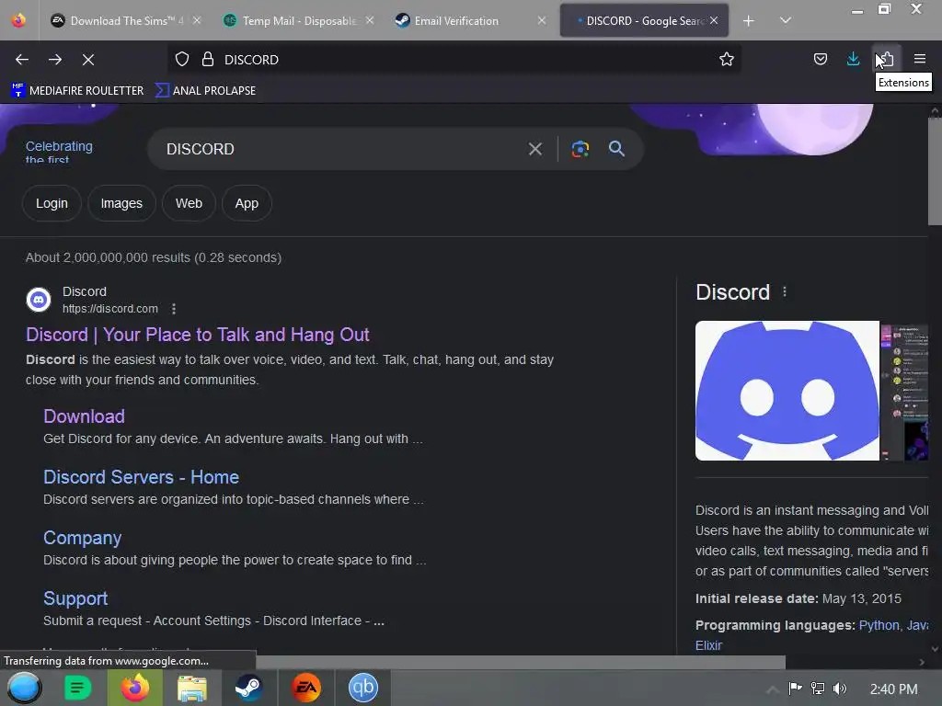Open volume control speaker icon

click(x=840, y=689)
